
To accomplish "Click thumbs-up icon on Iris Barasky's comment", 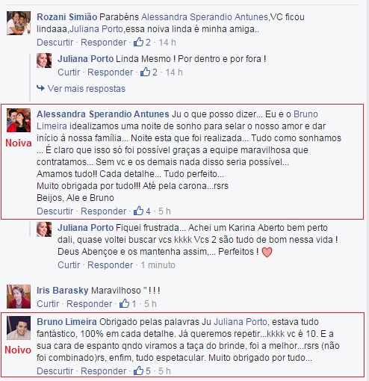I will click(124, 303).
